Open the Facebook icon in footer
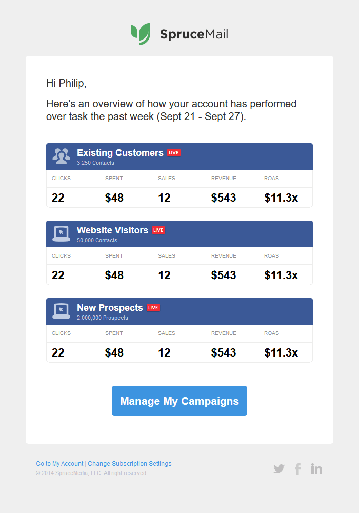The height and width of the screenshot is (513, 359). (x=297, y=469)
